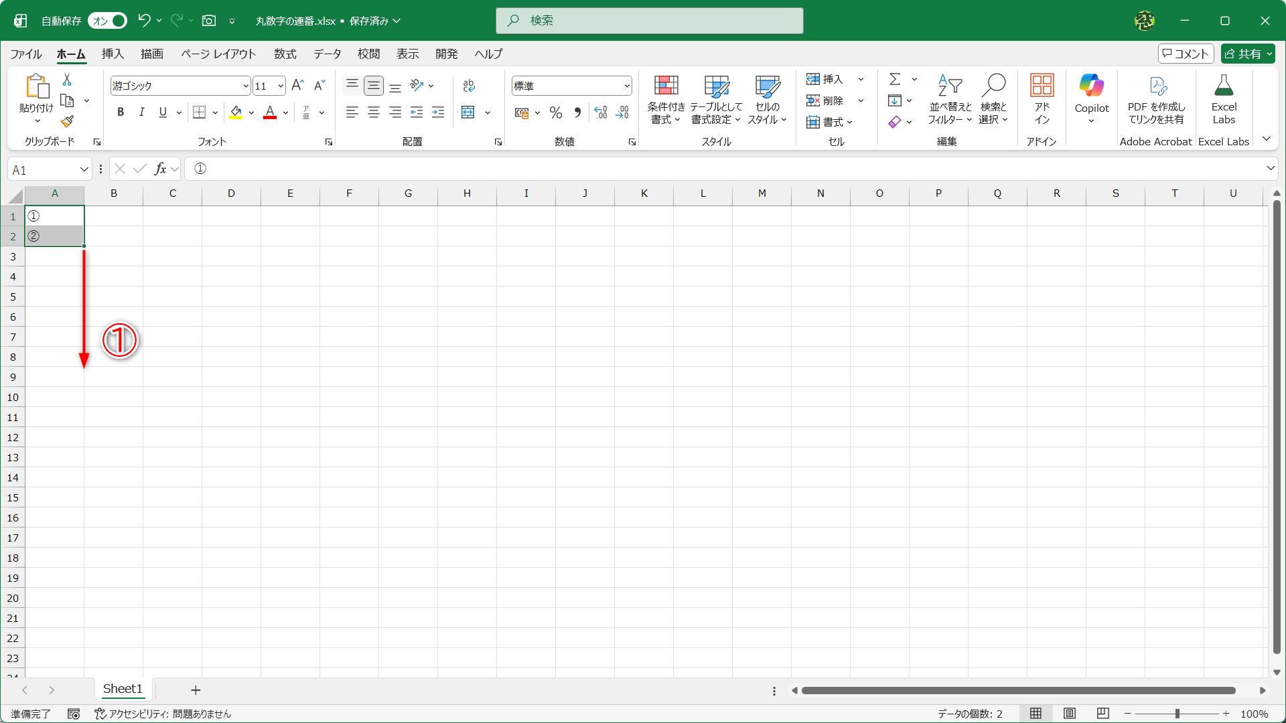Toggle italic formatting
This screenshot has width=1286, height=723.
click(x=141, y=112)
